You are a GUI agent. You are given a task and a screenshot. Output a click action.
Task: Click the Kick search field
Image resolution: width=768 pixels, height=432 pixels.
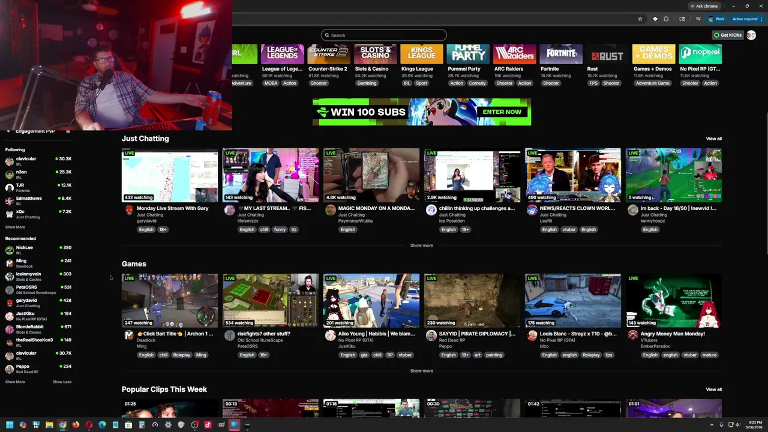383,35
